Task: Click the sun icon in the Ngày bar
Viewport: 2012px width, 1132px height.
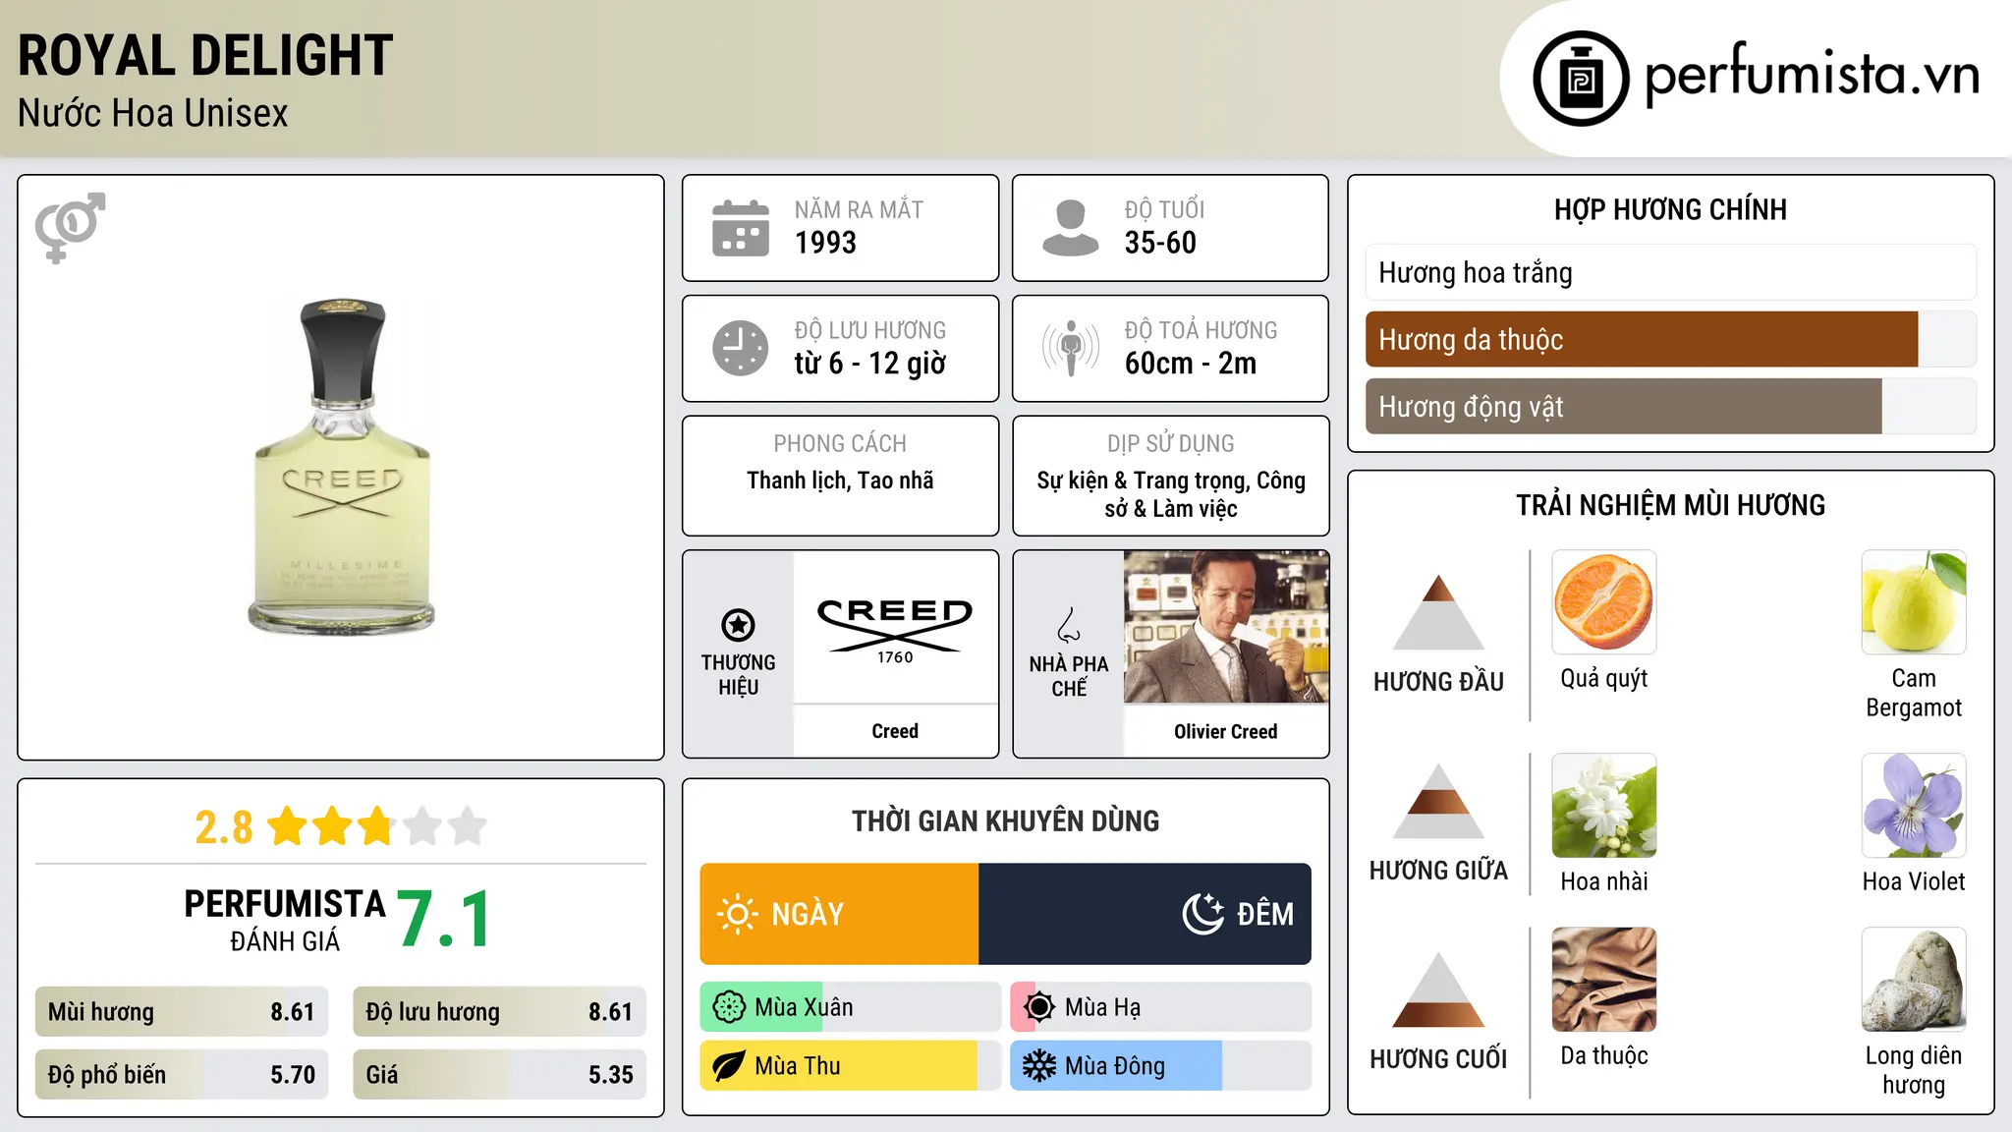Action: (x=737, y=914)
